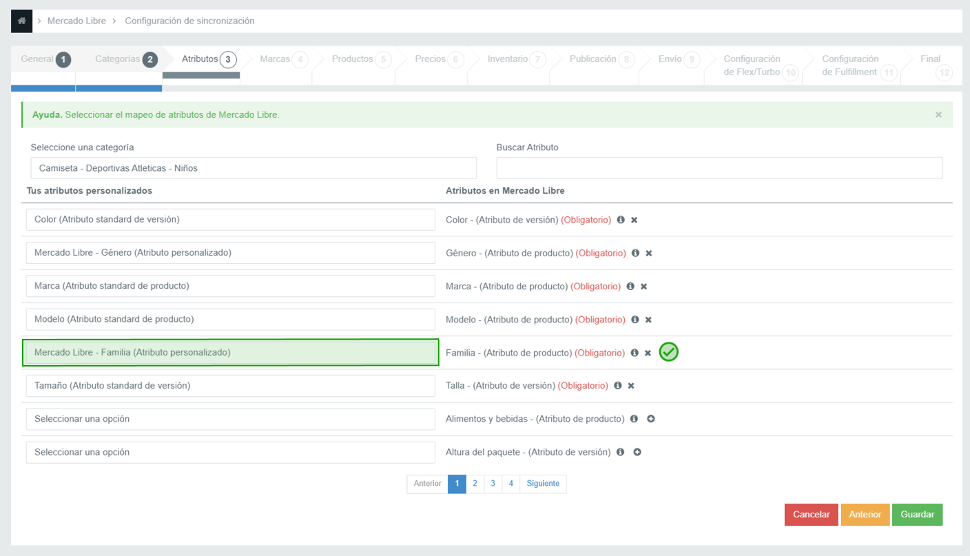Show info for Familia attribute
Image resolution: width=970 pixels, height=556 pixels.
coord(634,353)
